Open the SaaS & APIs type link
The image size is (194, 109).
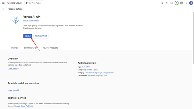click(x=86, y=67)
